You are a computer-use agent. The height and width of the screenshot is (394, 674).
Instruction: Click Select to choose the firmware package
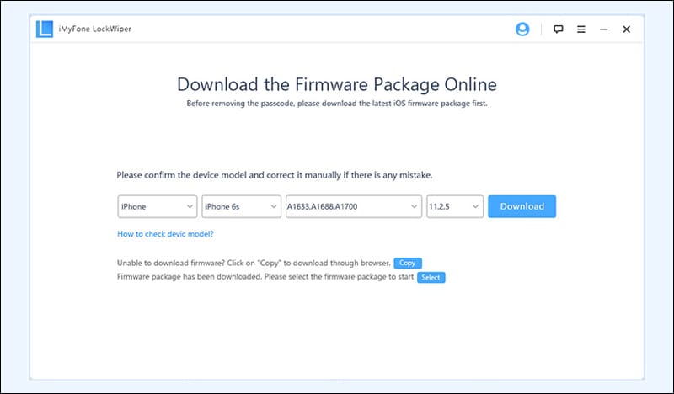pos(431,278)
